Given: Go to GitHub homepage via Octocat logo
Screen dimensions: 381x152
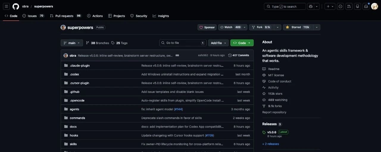Looking at the screenshot, I should (16, 6).
